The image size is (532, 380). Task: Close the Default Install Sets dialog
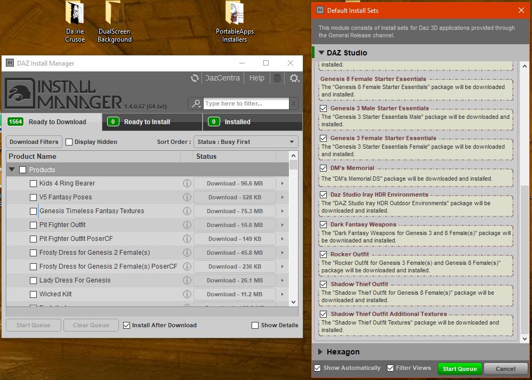point(521,10)
